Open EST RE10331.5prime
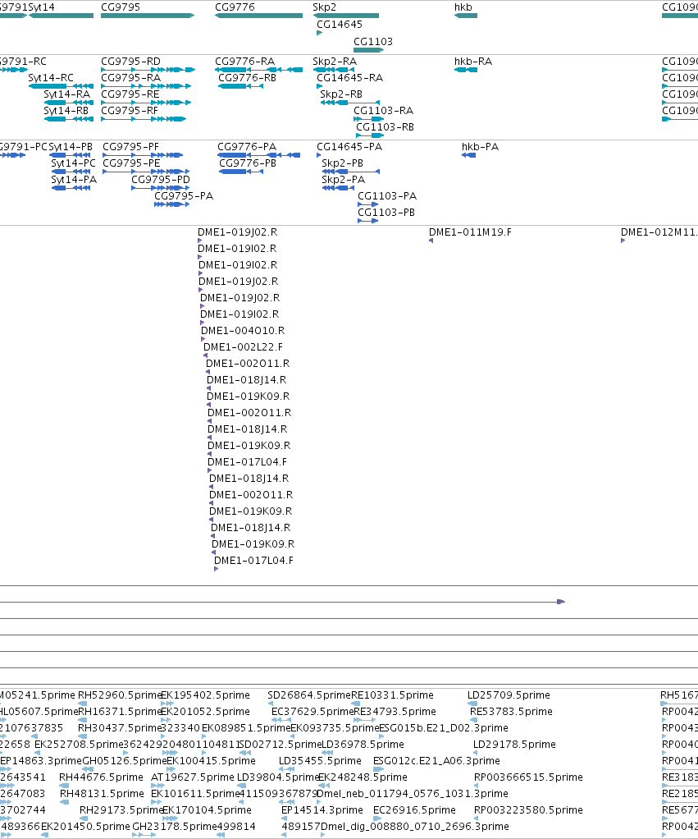Image resolution: width=698 pixels, height=839 pixels. click(355, 704)
